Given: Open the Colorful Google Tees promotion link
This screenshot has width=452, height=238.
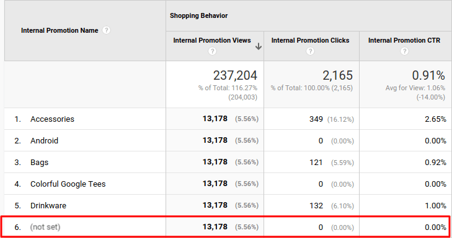Looking at the screenshot, I should [x=68, y=184].
